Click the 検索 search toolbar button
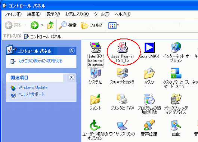The width and height of the screenshot is (198, 142). pyautogui.click(x=68, y=25)
